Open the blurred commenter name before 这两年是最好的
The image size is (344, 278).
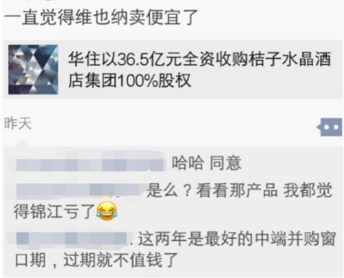[72, 237]
